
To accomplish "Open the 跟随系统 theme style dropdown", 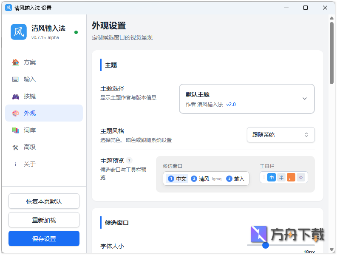I will tap(280, 135).
